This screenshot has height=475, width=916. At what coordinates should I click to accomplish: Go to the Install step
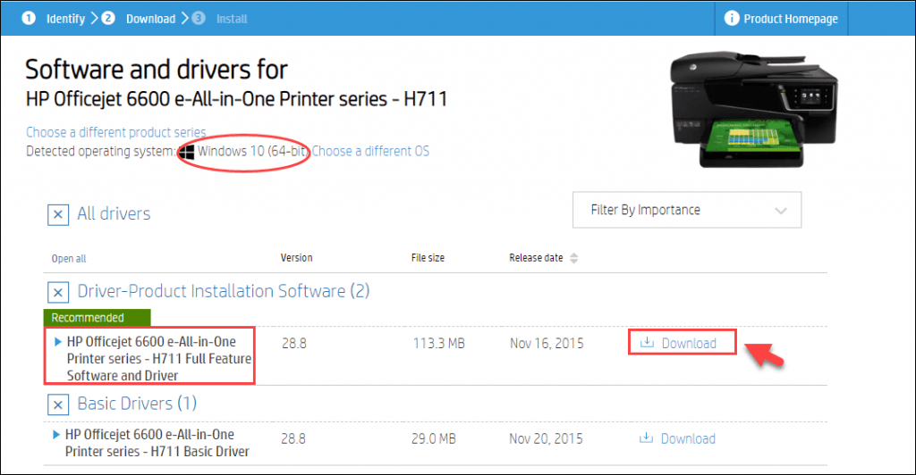[232, 19]
